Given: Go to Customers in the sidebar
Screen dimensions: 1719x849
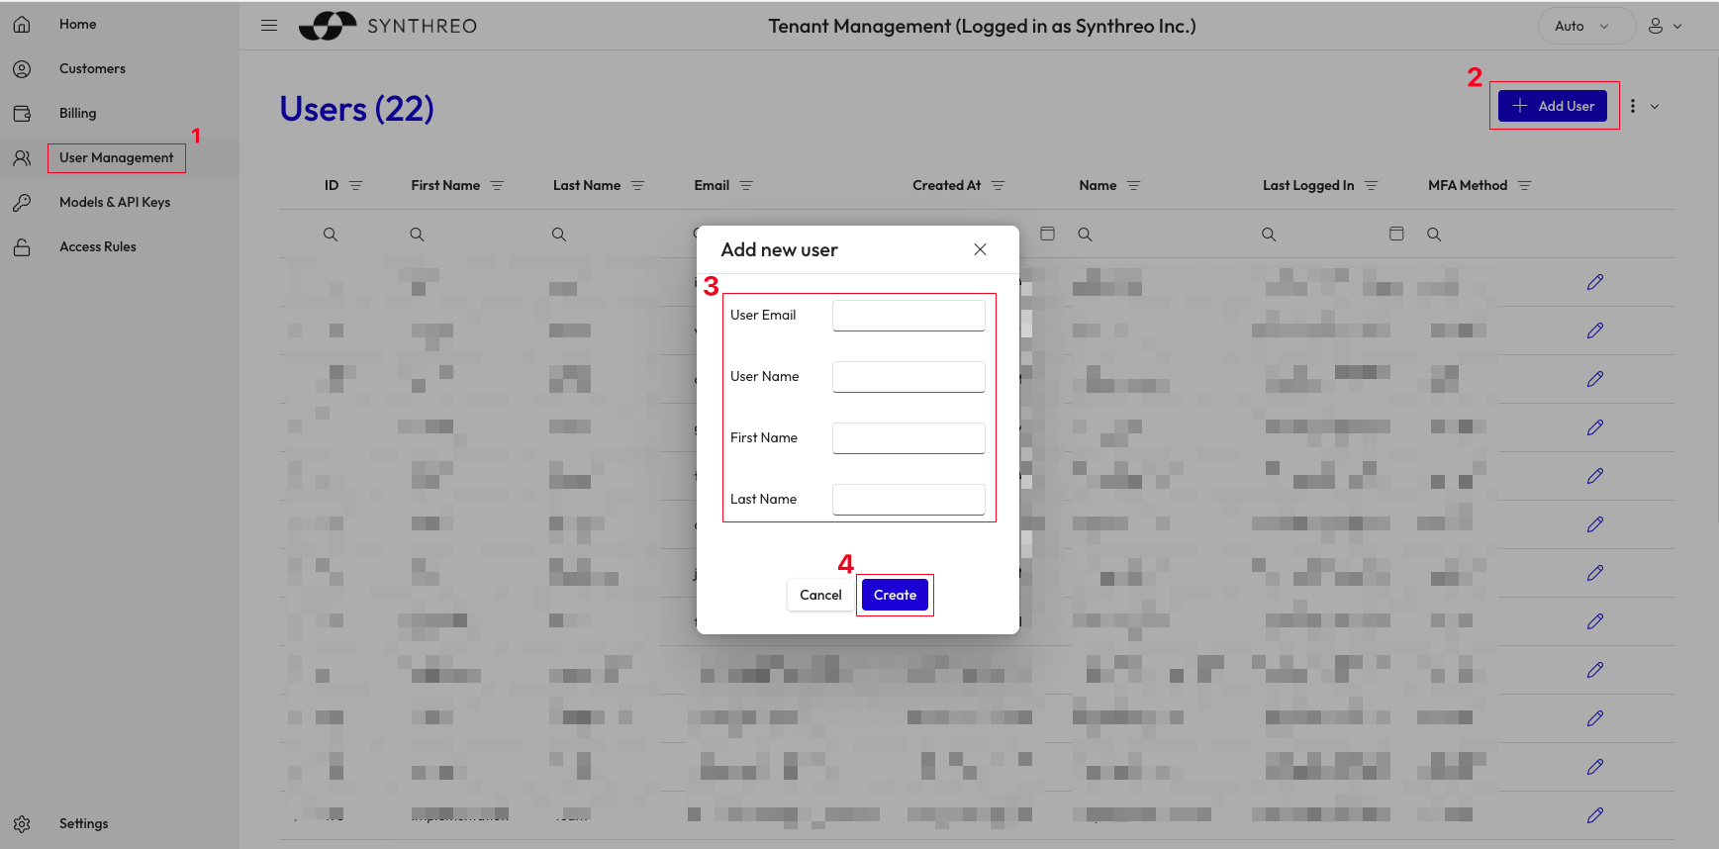Looking at the screenshot, I should point(92,68).
